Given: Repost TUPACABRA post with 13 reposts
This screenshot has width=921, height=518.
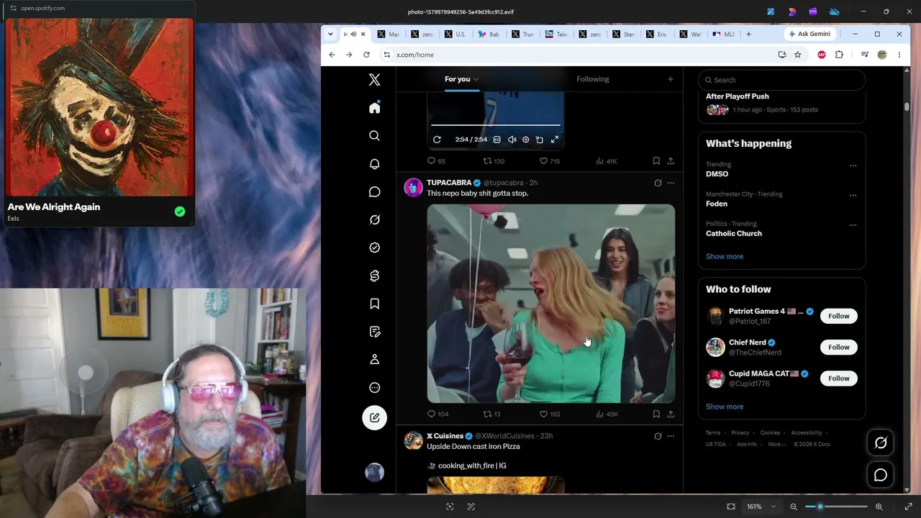Looking at the screenshot, I should [491, 414].
